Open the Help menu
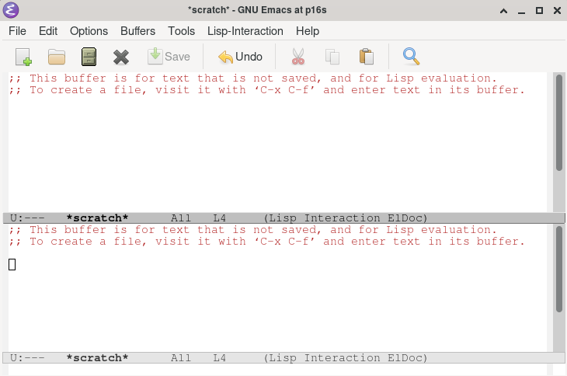The height and width of the screenshot is (376, 567). (308, 31)
